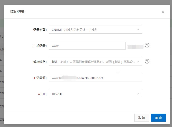Screen dimensions: 172x127
Task: Expand the 解析线路 dropdown arrow
Action: coord(138,61)
